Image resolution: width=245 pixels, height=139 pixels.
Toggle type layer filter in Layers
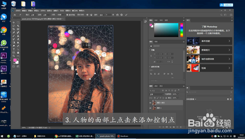click(169, 91)
